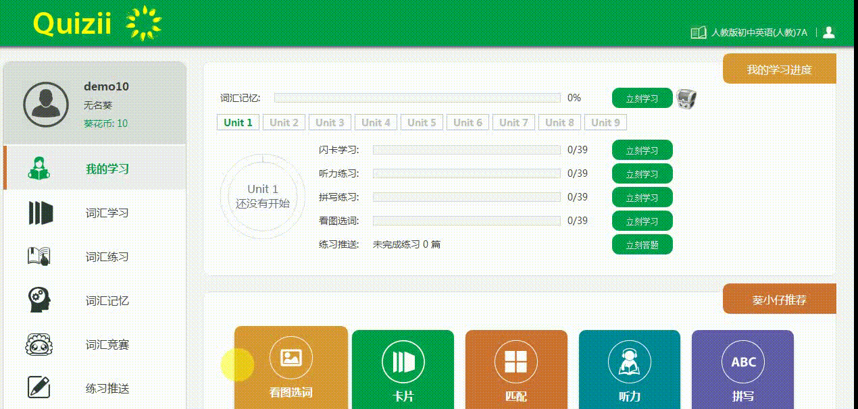
Task: Open the 看图选词 picture tile
Action: tap(291, 368)
